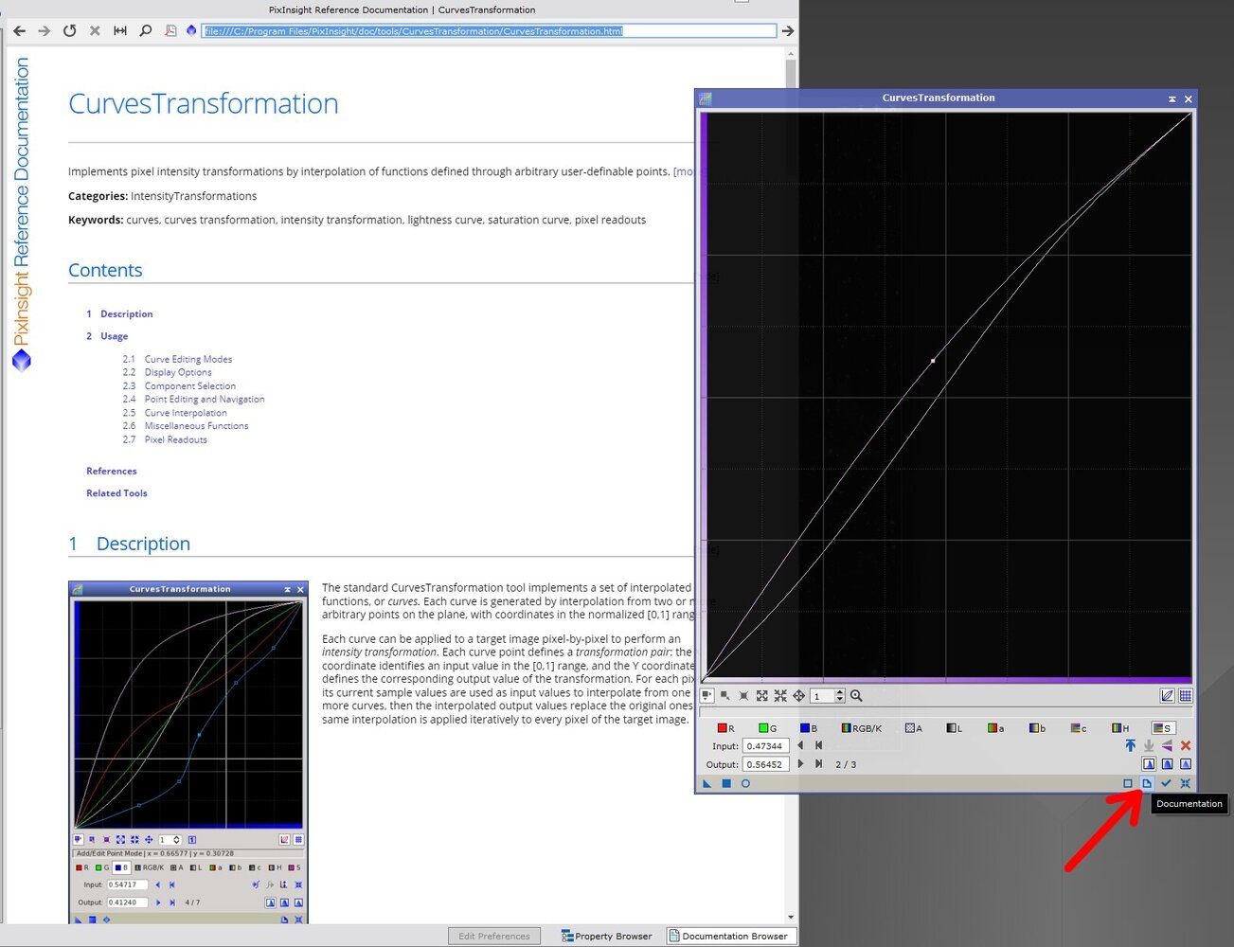Click the Apply square icon
Viewport: 1234px width, 947px height.
coord(726,783)
